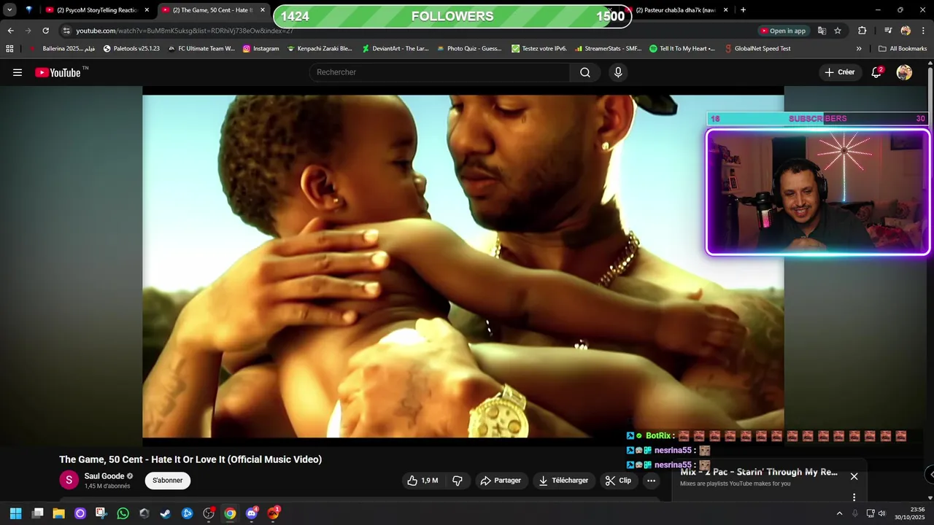The width and height of the screenshot is (934, 525).
Task: Show hidden system tray icons chevron
Action: point(839,513)
